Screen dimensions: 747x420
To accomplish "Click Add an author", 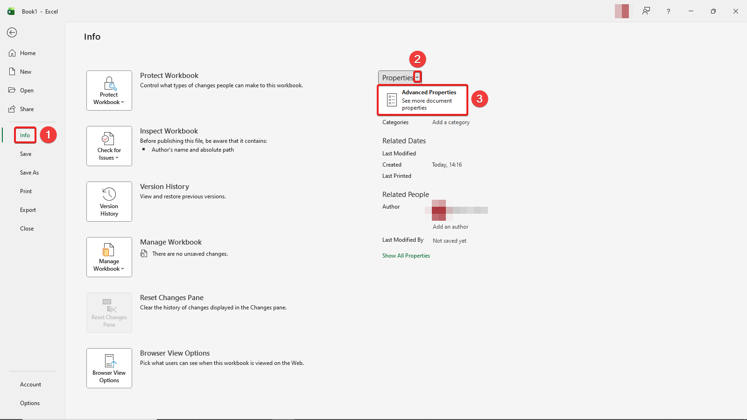I will pyautogui.click(x=450, y=226).
